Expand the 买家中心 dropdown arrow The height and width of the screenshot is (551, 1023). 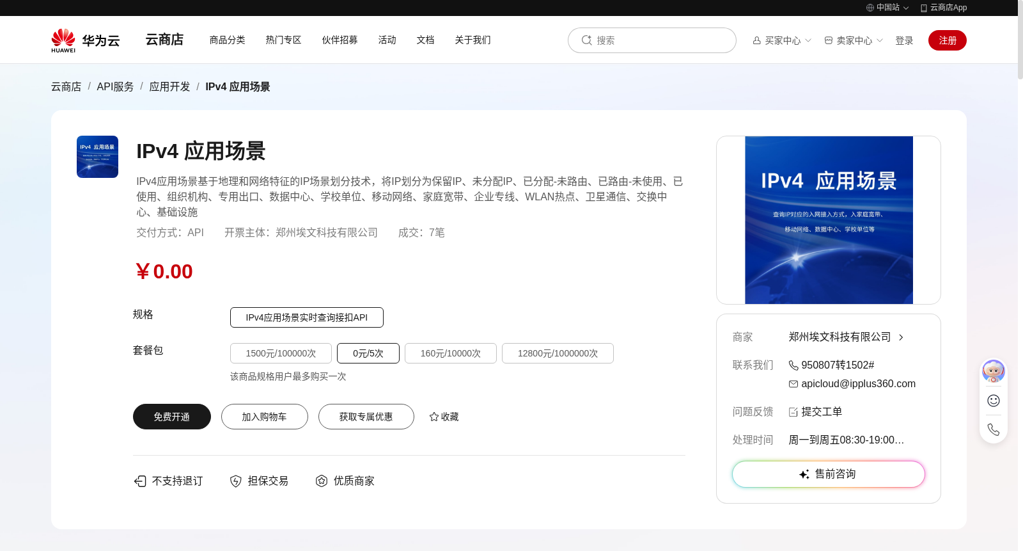808,40
